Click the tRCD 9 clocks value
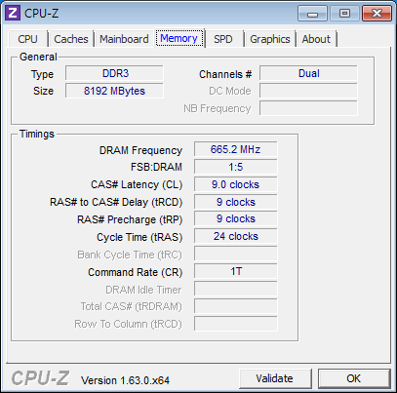397x393 pixels. [236, 202]
